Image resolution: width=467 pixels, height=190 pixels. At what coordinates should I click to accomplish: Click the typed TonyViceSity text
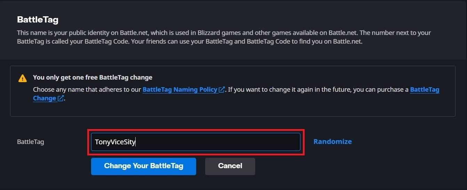click(x=115, y=142)
